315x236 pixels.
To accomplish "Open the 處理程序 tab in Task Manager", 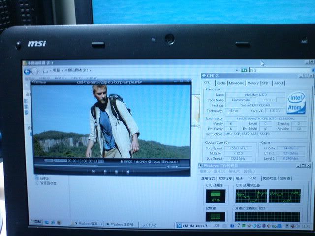I will click(225, 178).
